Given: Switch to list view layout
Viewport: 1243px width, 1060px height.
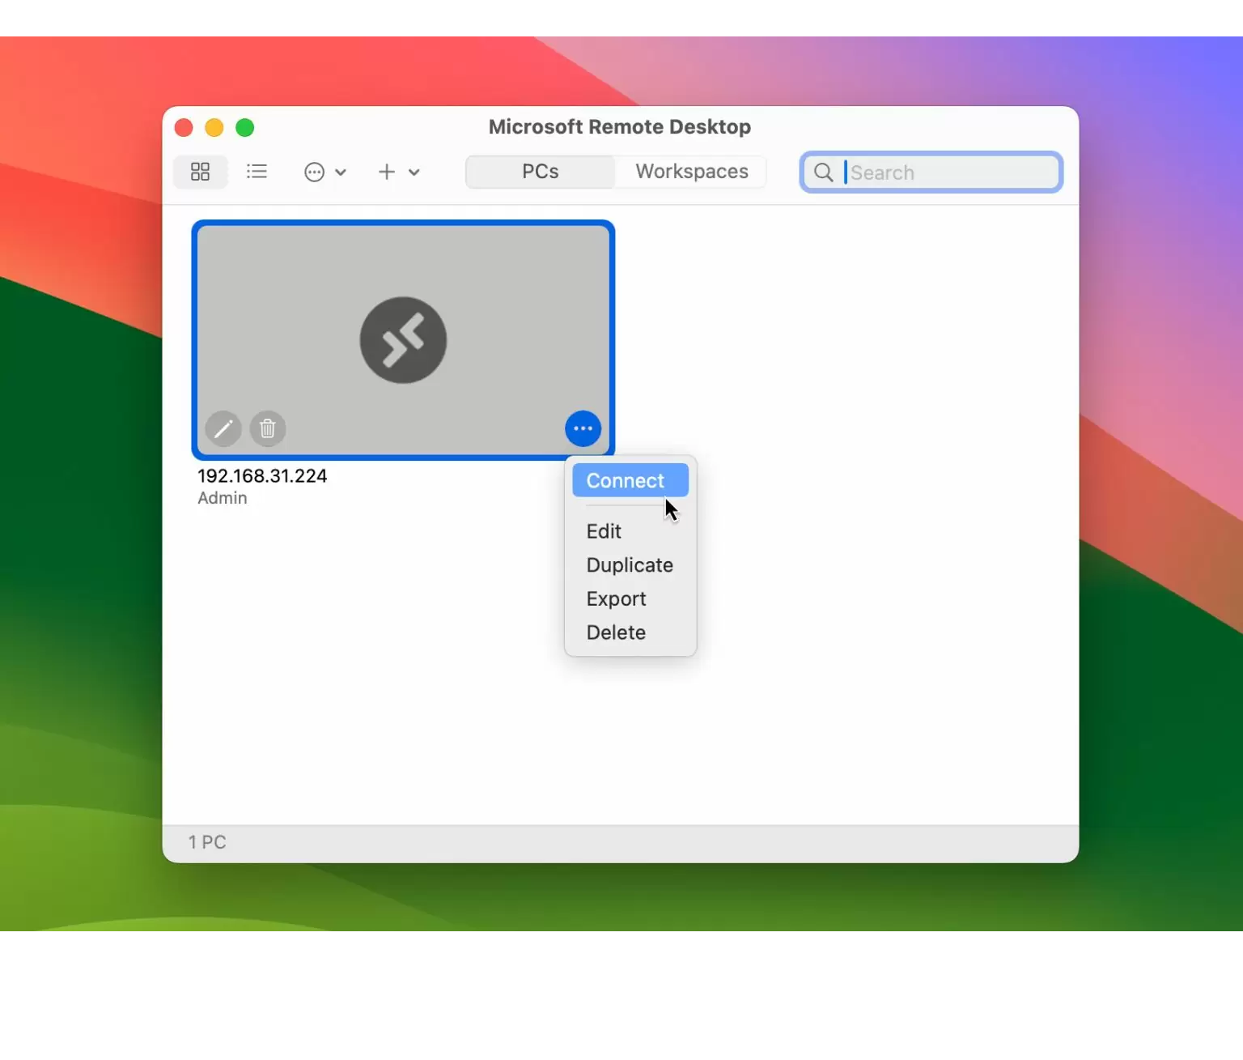Looking at the screenshot, I should tap(257, 172).
